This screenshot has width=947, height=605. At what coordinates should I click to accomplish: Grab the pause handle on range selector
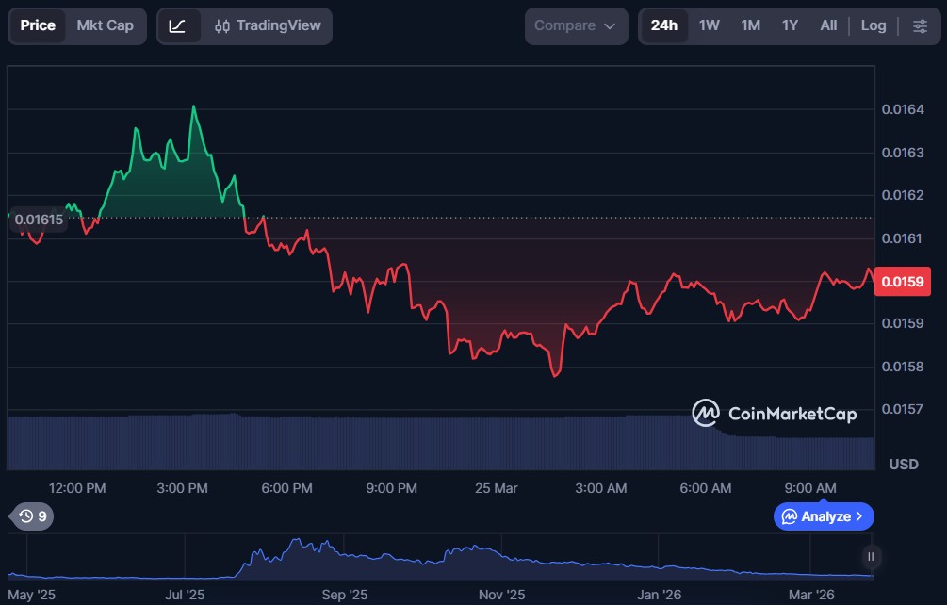(871, 556)
